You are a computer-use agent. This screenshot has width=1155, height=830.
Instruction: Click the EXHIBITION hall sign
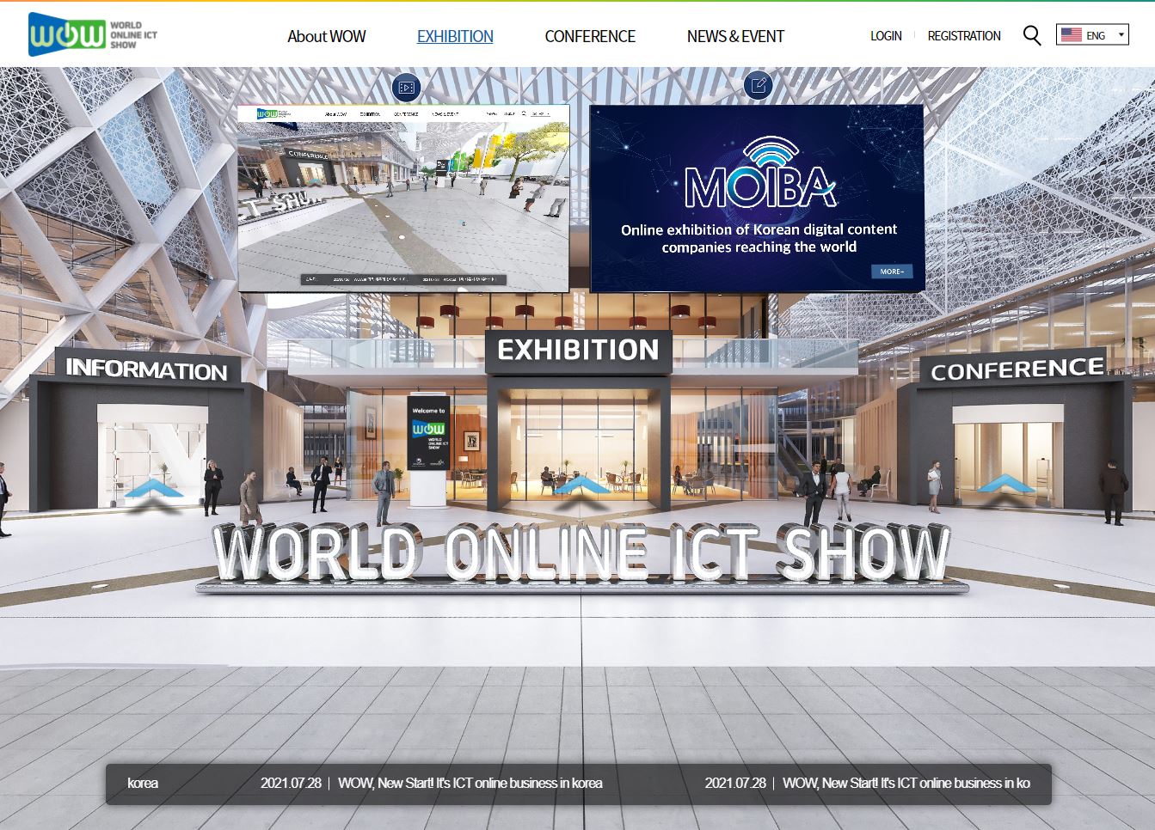(x=578, y=351)
